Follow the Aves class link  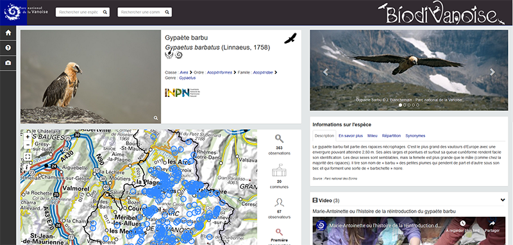pyautogui.click(x=184, y=72)
